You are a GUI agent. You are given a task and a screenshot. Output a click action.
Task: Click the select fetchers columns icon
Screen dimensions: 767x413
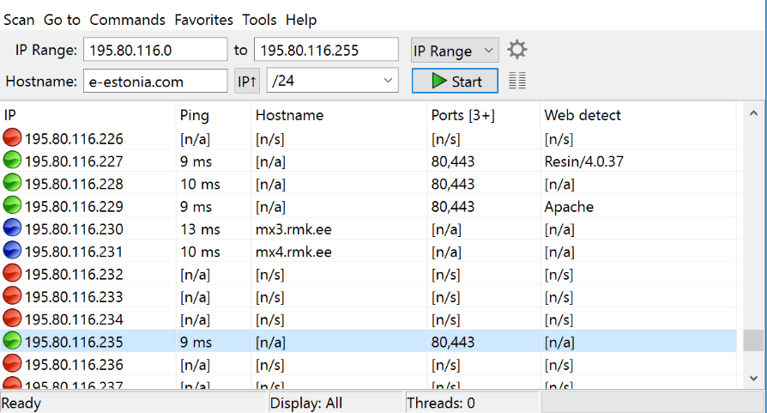click(516, 82)
